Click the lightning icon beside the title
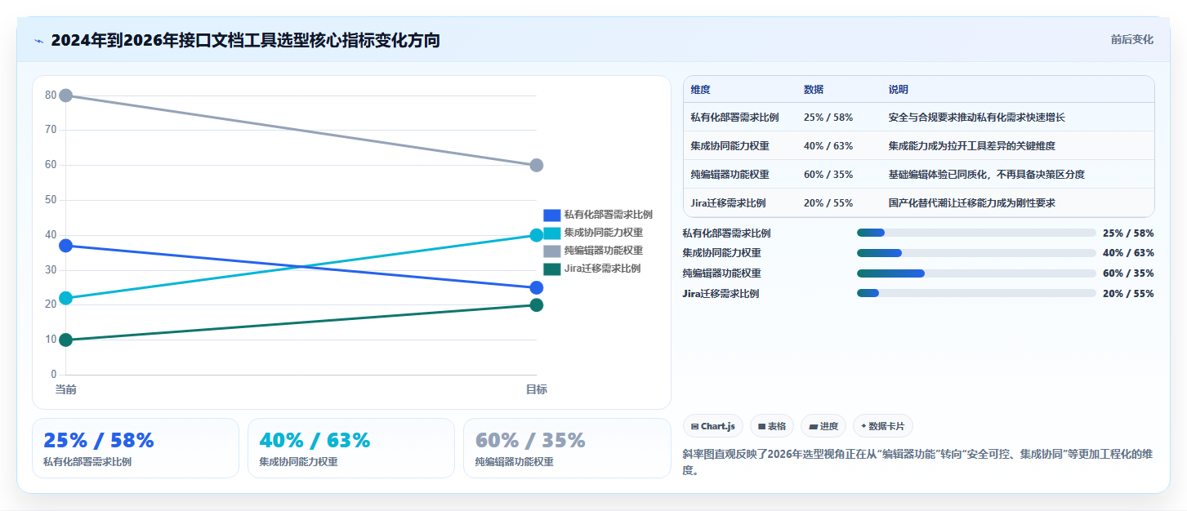1187x511 pixels. pos(38,40)
